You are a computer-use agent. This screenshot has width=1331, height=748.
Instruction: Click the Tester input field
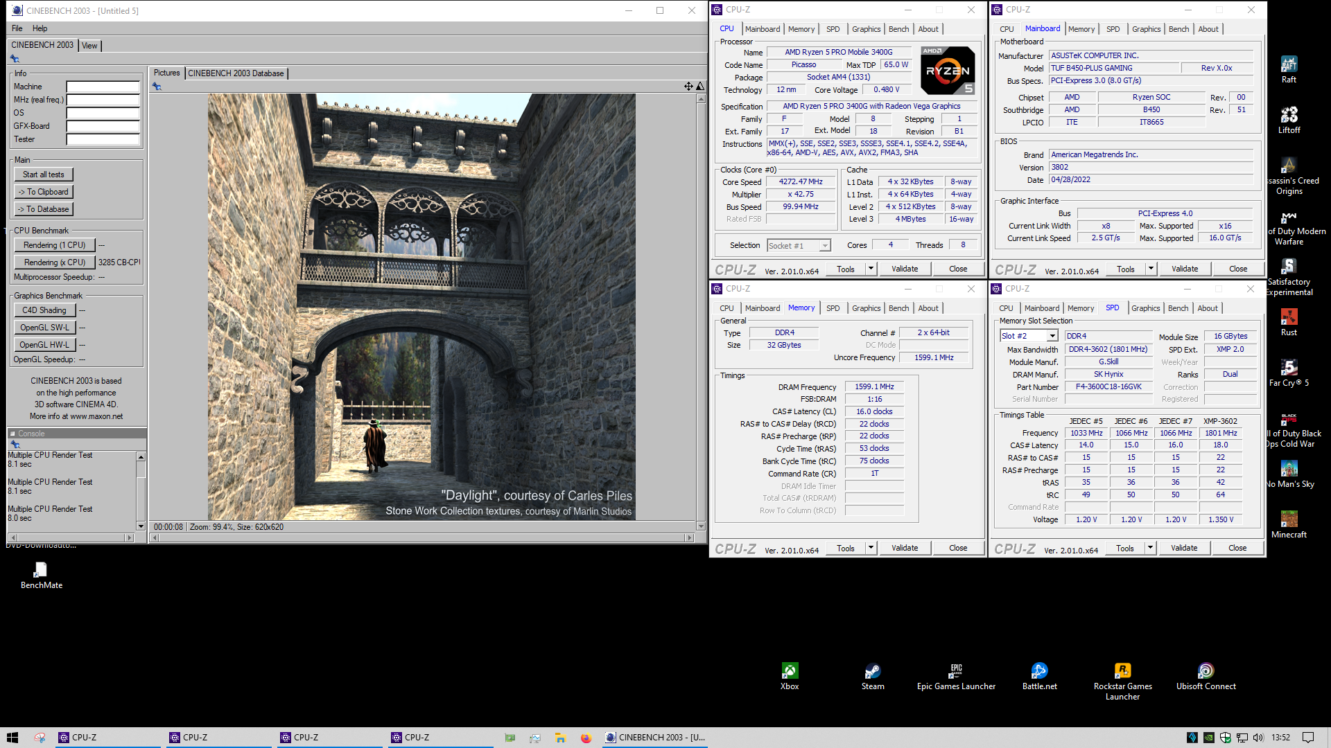point(103,140)
